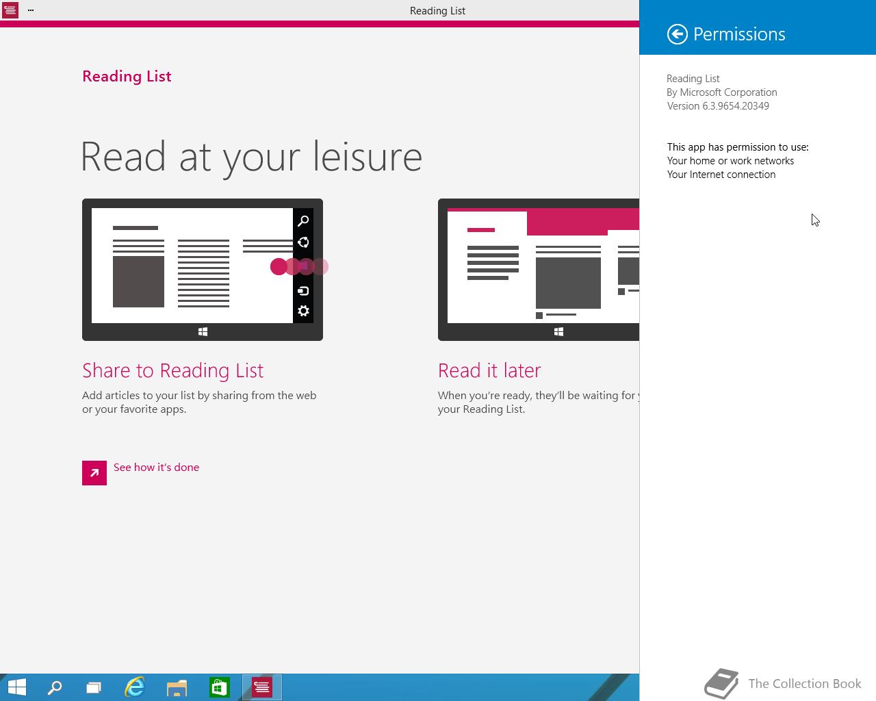Open the Windows Store taskbar icon
876x701 pixels.
coord(219,687)
